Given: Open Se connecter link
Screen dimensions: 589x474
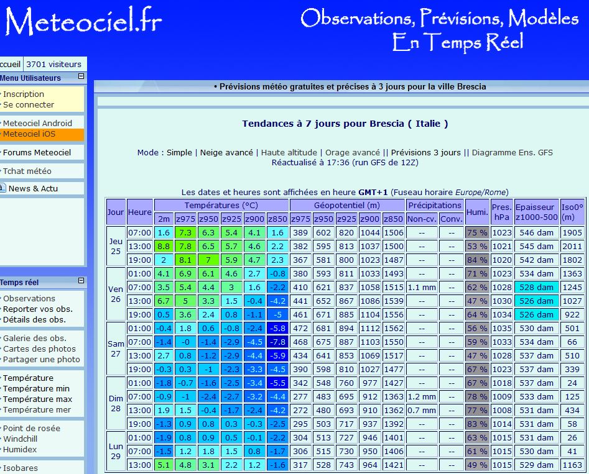Looking at the screenshot, I should (29, 105).
